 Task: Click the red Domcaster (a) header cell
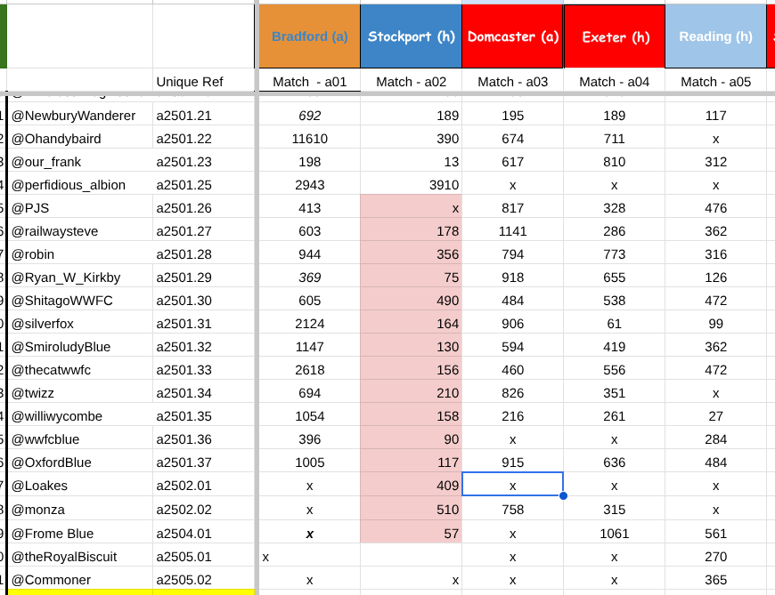tap(512, 36)
